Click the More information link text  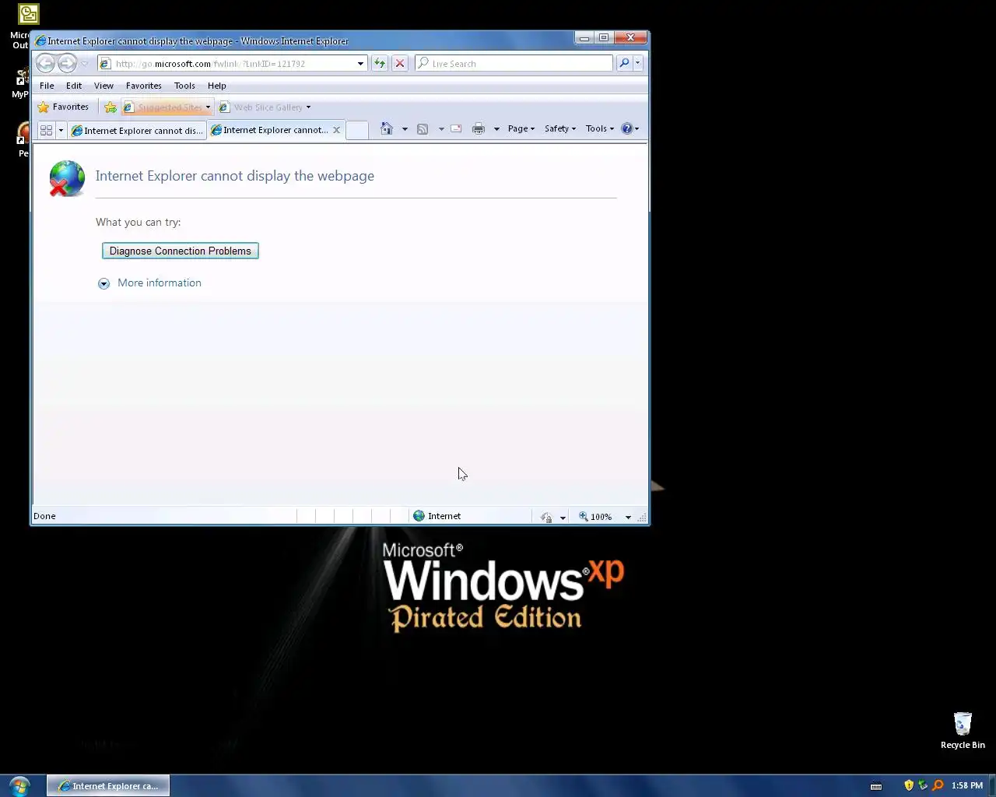(160, 283)
